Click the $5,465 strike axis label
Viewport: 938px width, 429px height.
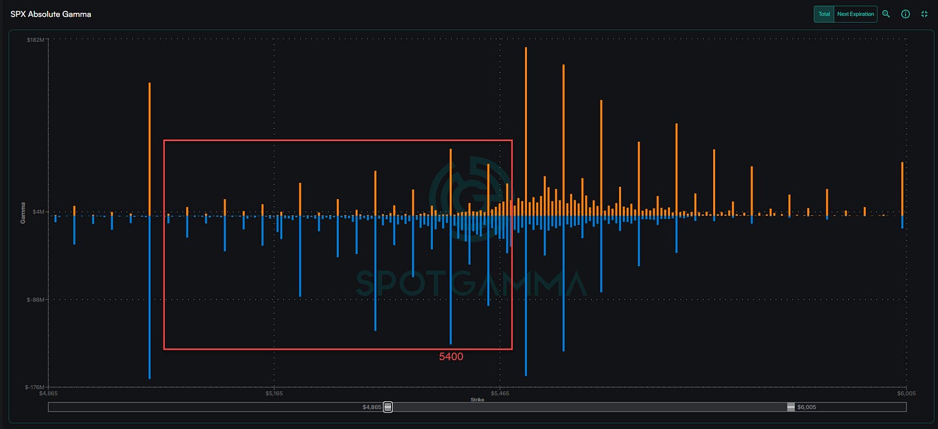(500, 393)
